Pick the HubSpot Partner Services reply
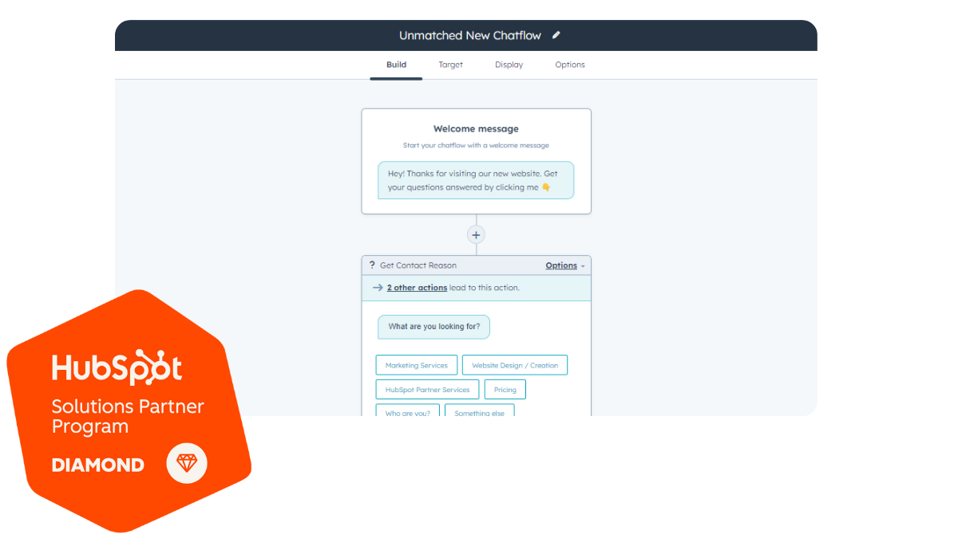This screenshot has width=958, height=538. click(x=427, y=390)
